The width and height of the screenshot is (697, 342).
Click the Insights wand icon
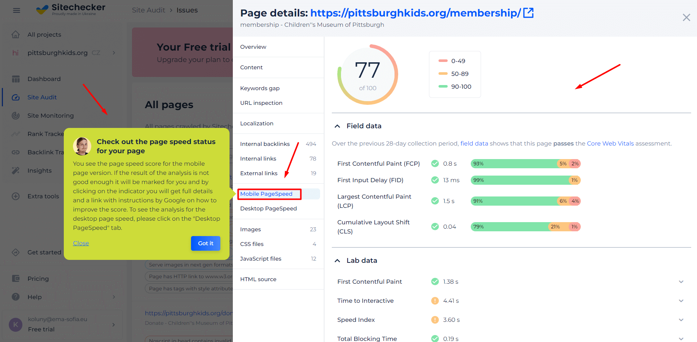pos(16,170)
